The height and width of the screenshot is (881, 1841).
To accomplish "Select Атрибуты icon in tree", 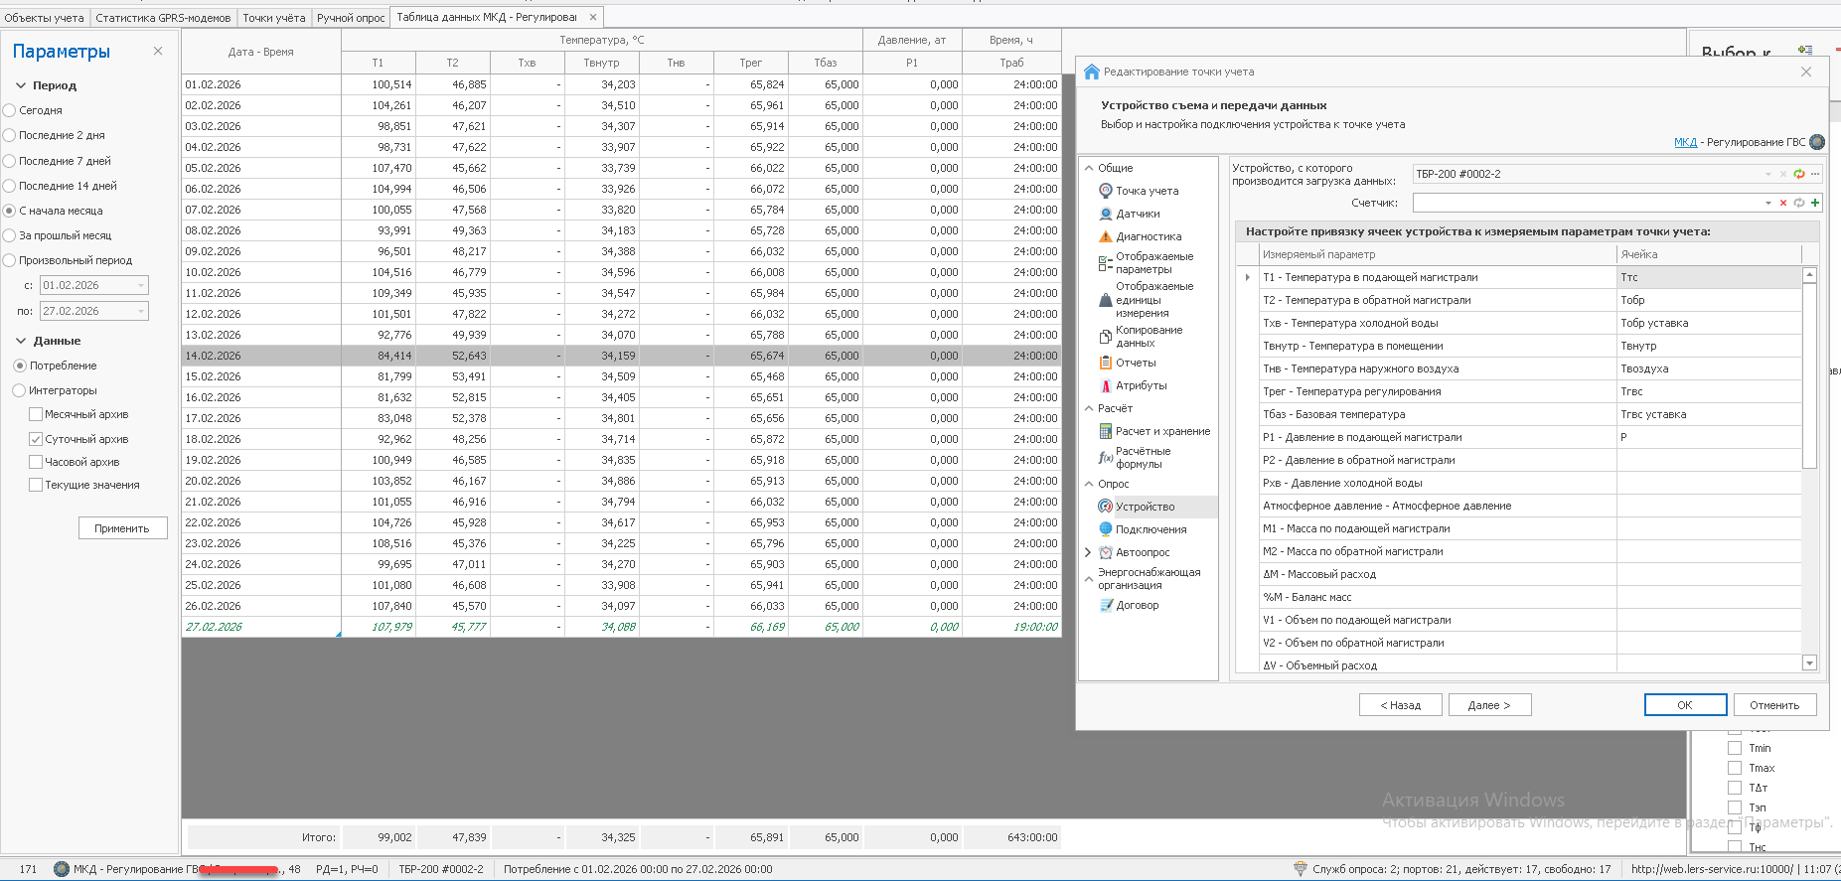I will (1105, 385).
